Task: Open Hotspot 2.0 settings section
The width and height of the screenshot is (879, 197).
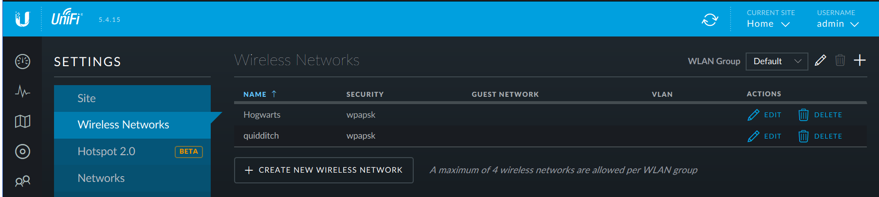Action: (x=107, y=151)
